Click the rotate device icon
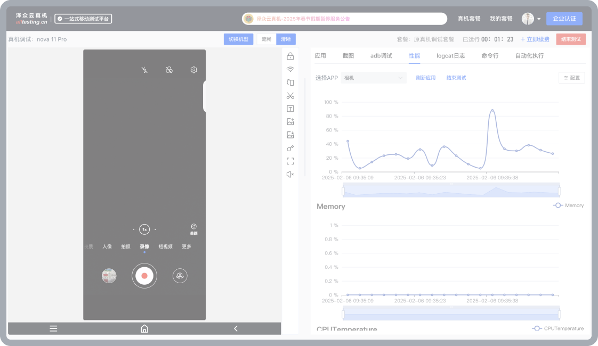This screenshot has width=598, height=346. [290, 83]
